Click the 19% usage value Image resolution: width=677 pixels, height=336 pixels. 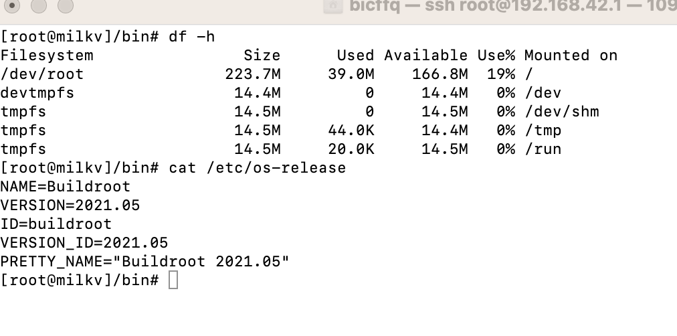[x=501, y=74]
